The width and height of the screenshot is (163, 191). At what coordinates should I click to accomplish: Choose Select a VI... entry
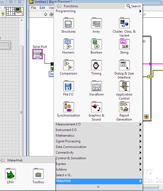(x=98, y=175)
